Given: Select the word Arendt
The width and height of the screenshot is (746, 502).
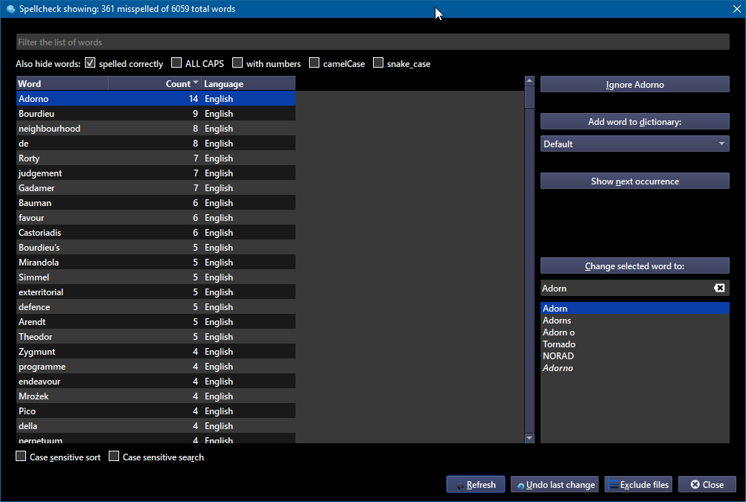Looking at the screenshot, I should [x=156, y=321].
